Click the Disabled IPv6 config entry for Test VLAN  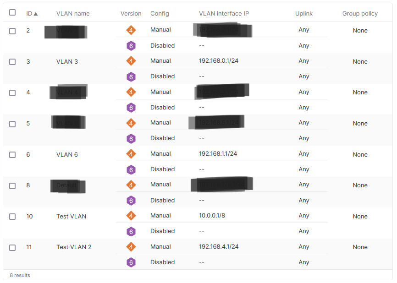(162, 231)
